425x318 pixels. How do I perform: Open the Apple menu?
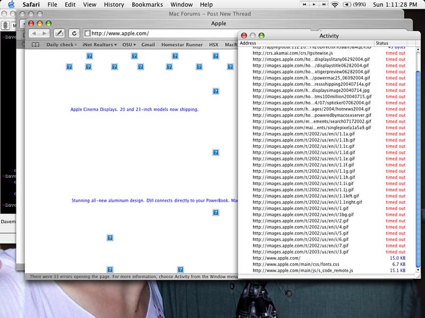[11, 4]
